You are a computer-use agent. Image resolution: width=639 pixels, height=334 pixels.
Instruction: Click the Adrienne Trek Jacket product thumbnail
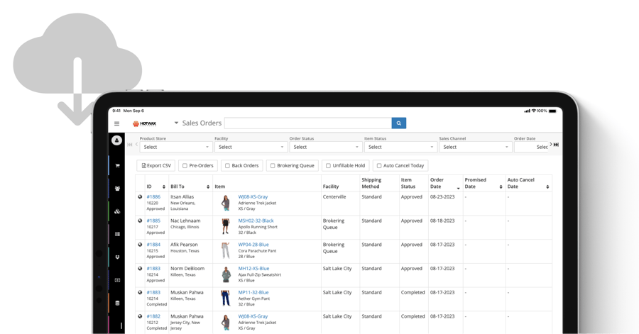pos(225,203)
